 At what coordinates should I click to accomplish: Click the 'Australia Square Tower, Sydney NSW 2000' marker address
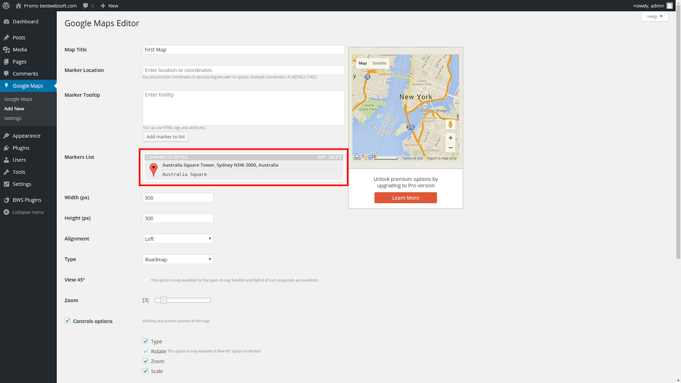[x=220, y=165]
